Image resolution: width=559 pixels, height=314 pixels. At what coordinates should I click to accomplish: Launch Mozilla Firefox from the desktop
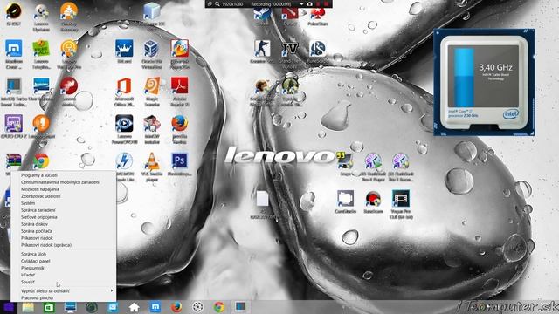[x=179, y=124]
